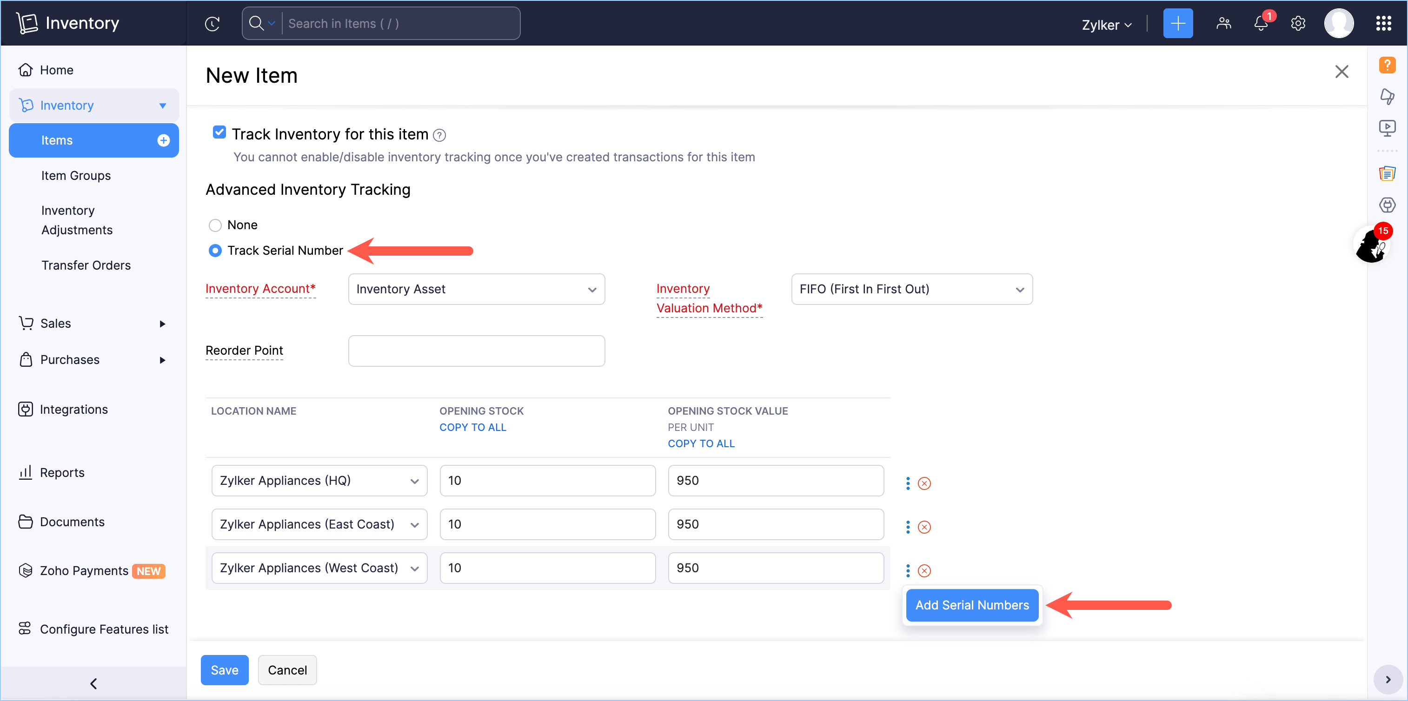Click the blue quick create plus button
Screen dimensions: 1408x701
[1177, 24]
